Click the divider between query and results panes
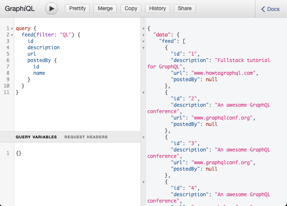The width and height of the screenshot is (287, 206). [143, 112]
